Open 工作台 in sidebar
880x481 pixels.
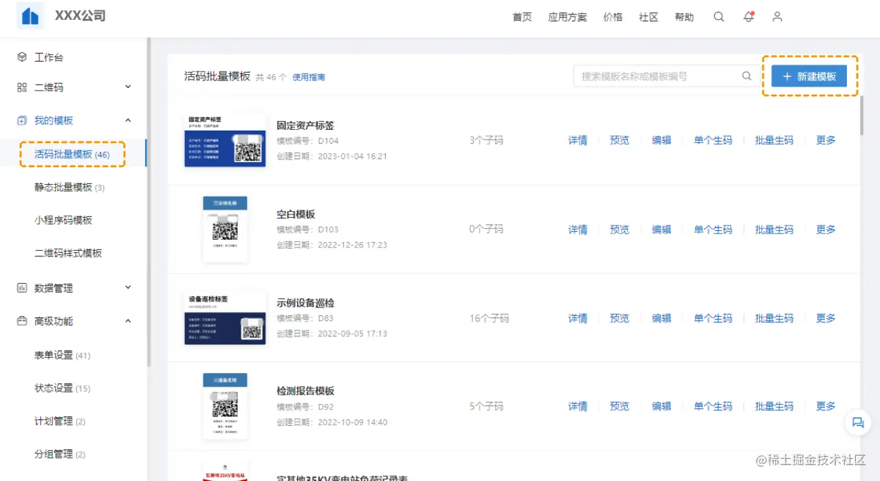[49, 57]
